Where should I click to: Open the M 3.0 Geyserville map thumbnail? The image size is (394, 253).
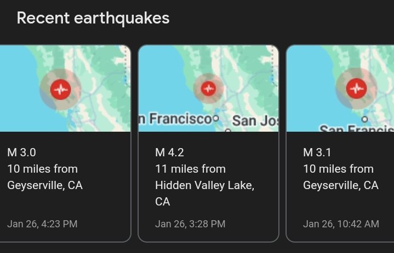[65, 89]
